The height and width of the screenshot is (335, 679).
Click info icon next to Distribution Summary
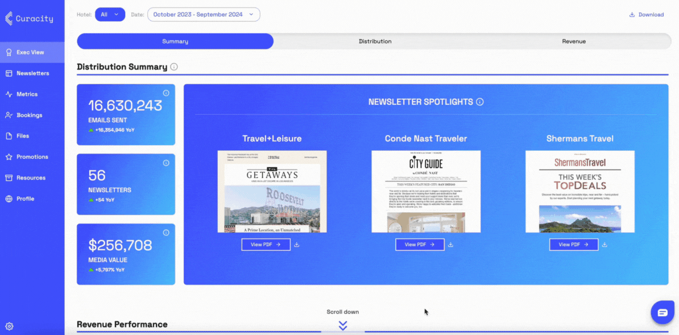click(174, 67)
